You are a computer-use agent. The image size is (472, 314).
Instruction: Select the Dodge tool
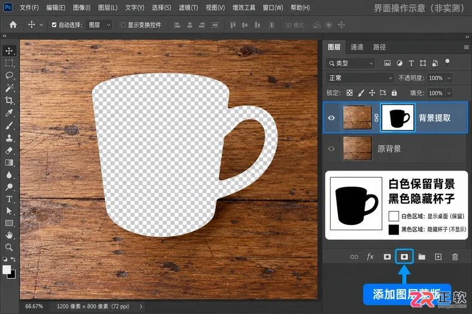pos(9,187)
